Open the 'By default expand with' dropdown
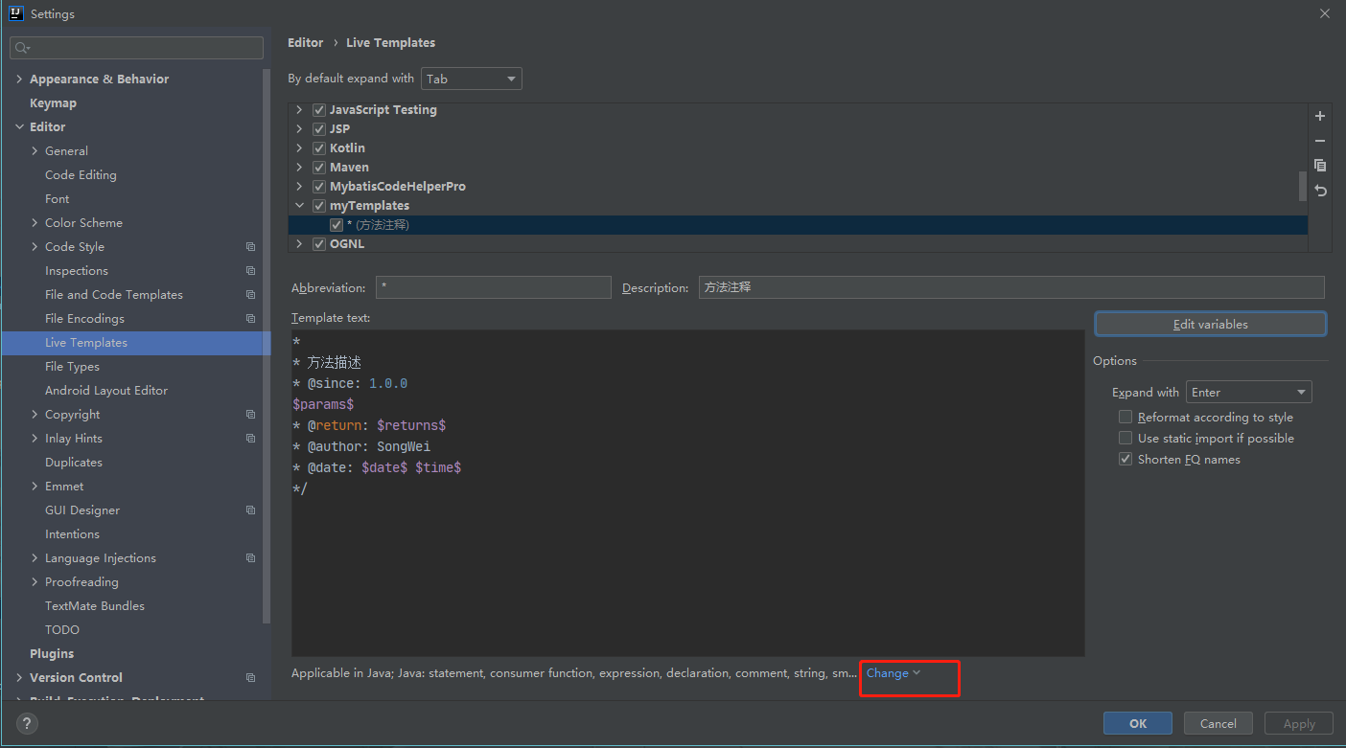Image resolution: width=1346 pixels, height=748 pixels. (471, 79)
